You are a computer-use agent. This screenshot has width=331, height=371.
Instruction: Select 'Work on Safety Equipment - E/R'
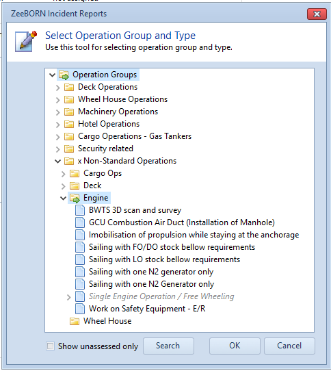coord(147,309)
